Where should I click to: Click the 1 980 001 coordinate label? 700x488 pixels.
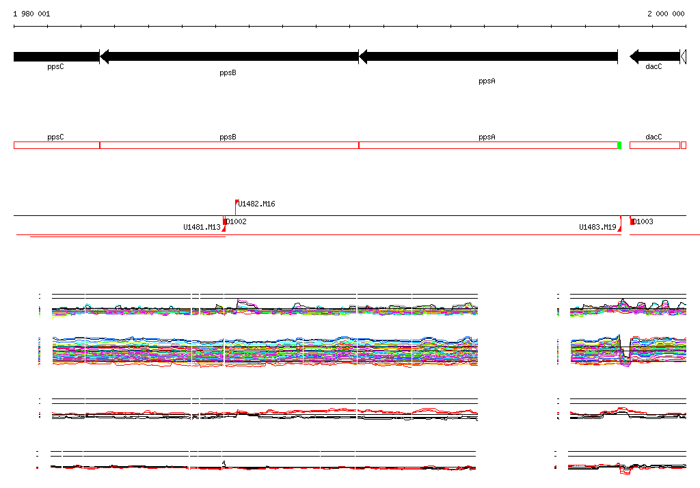[x=31, y=14]
